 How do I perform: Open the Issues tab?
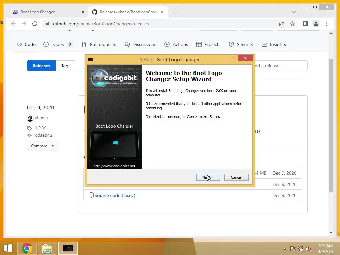58,44
